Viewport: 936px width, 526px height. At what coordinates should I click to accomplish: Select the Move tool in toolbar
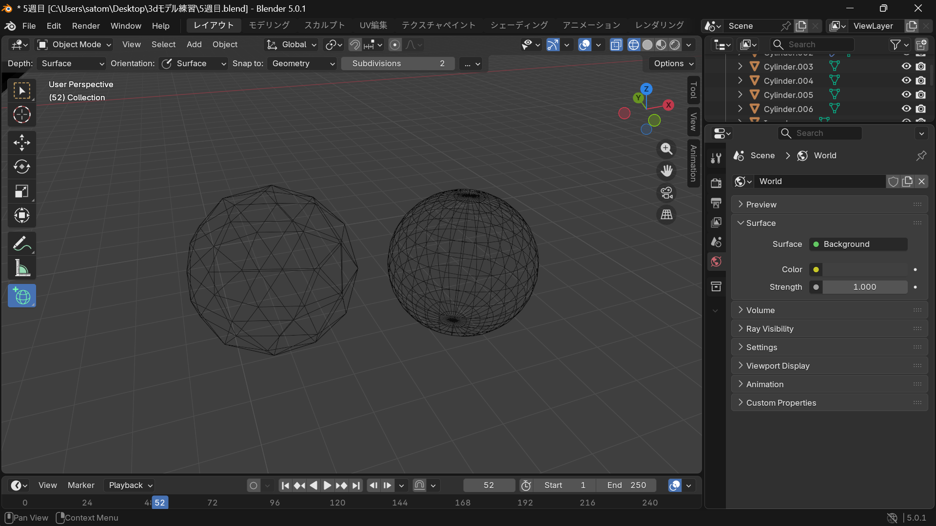point(21,143)
